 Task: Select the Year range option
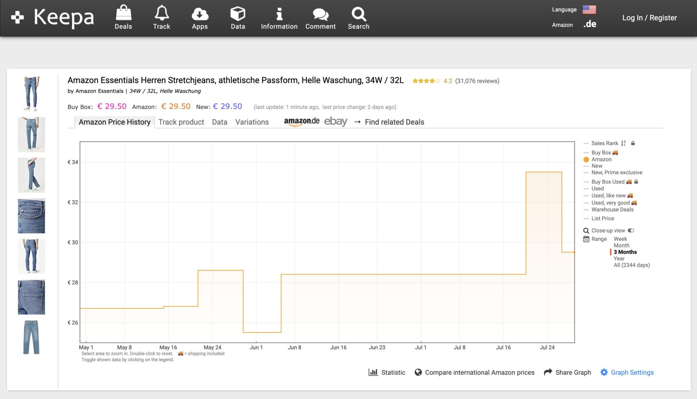(619, 259)
